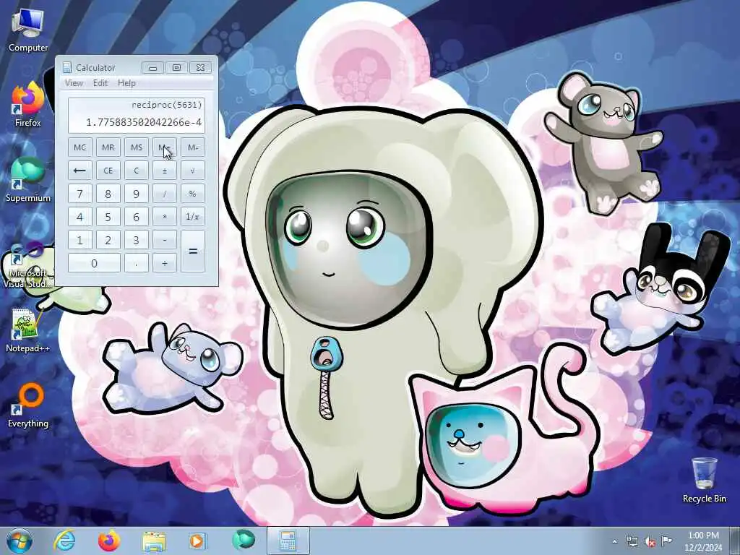Select the Firefox desktop shortcut

point(28,105)
